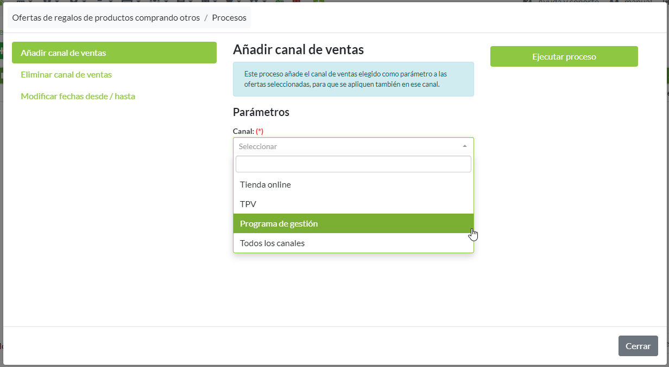Focus the search box inside Canal dropdown
The height and width of the screenshot is (367, 669).
pyautogui.click(x=353, y=164)
